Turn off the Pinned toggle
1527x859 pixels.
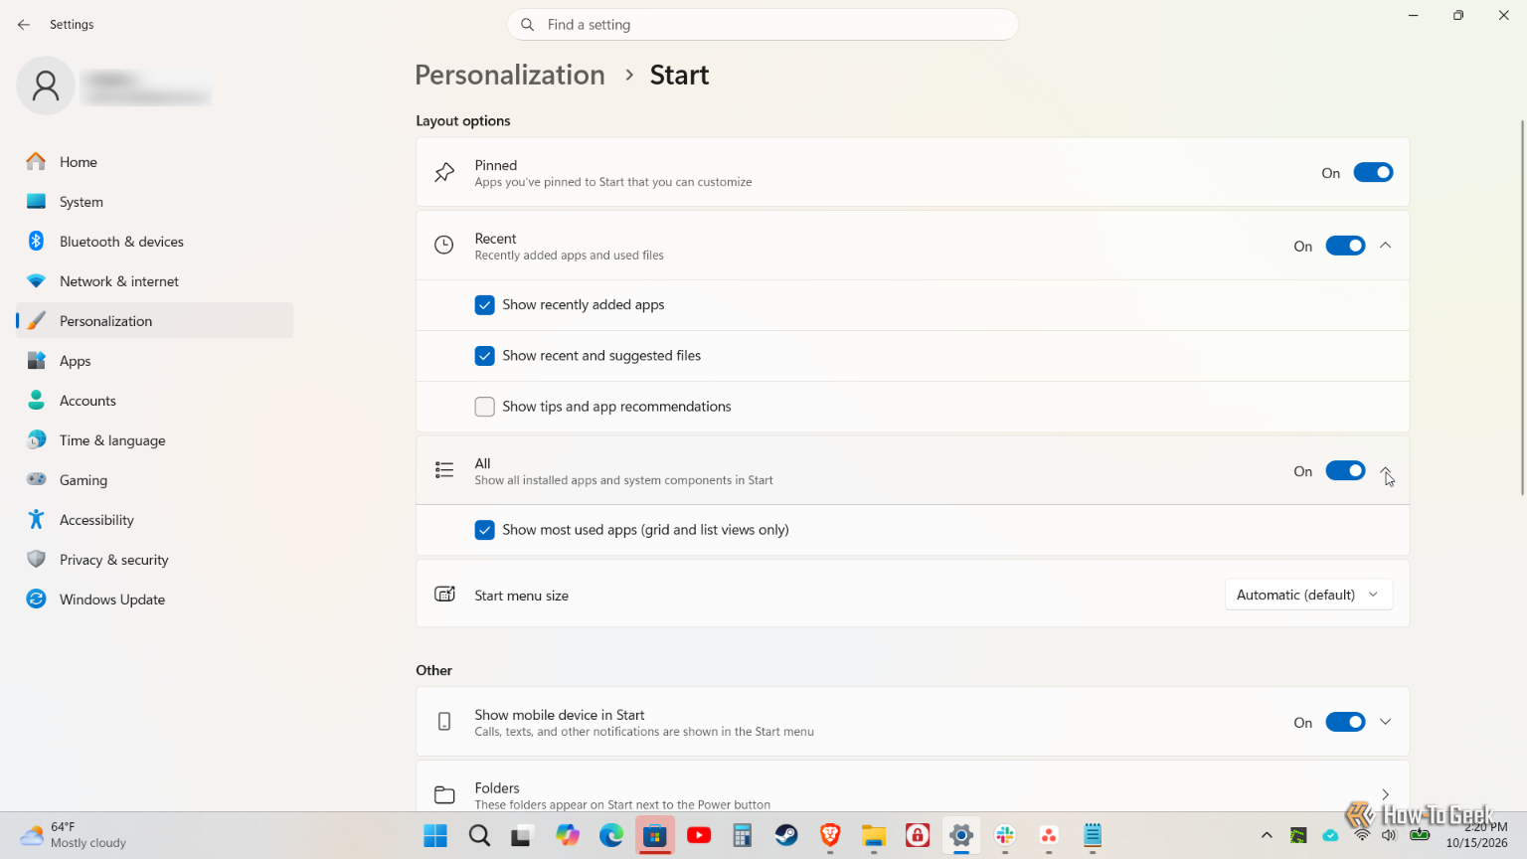tap(1373, 173)
